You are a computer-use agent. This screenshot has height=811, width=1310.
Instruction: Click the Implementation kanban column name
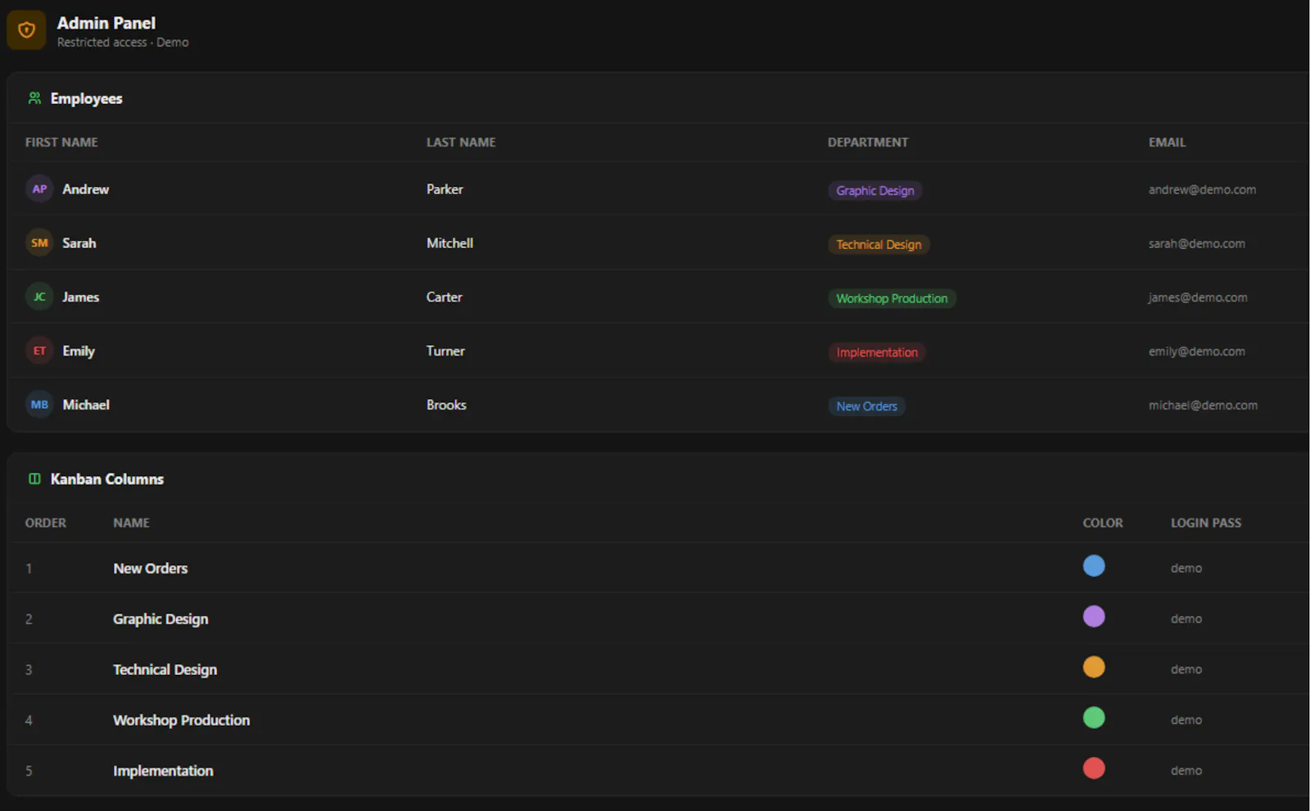click(163, 771)
